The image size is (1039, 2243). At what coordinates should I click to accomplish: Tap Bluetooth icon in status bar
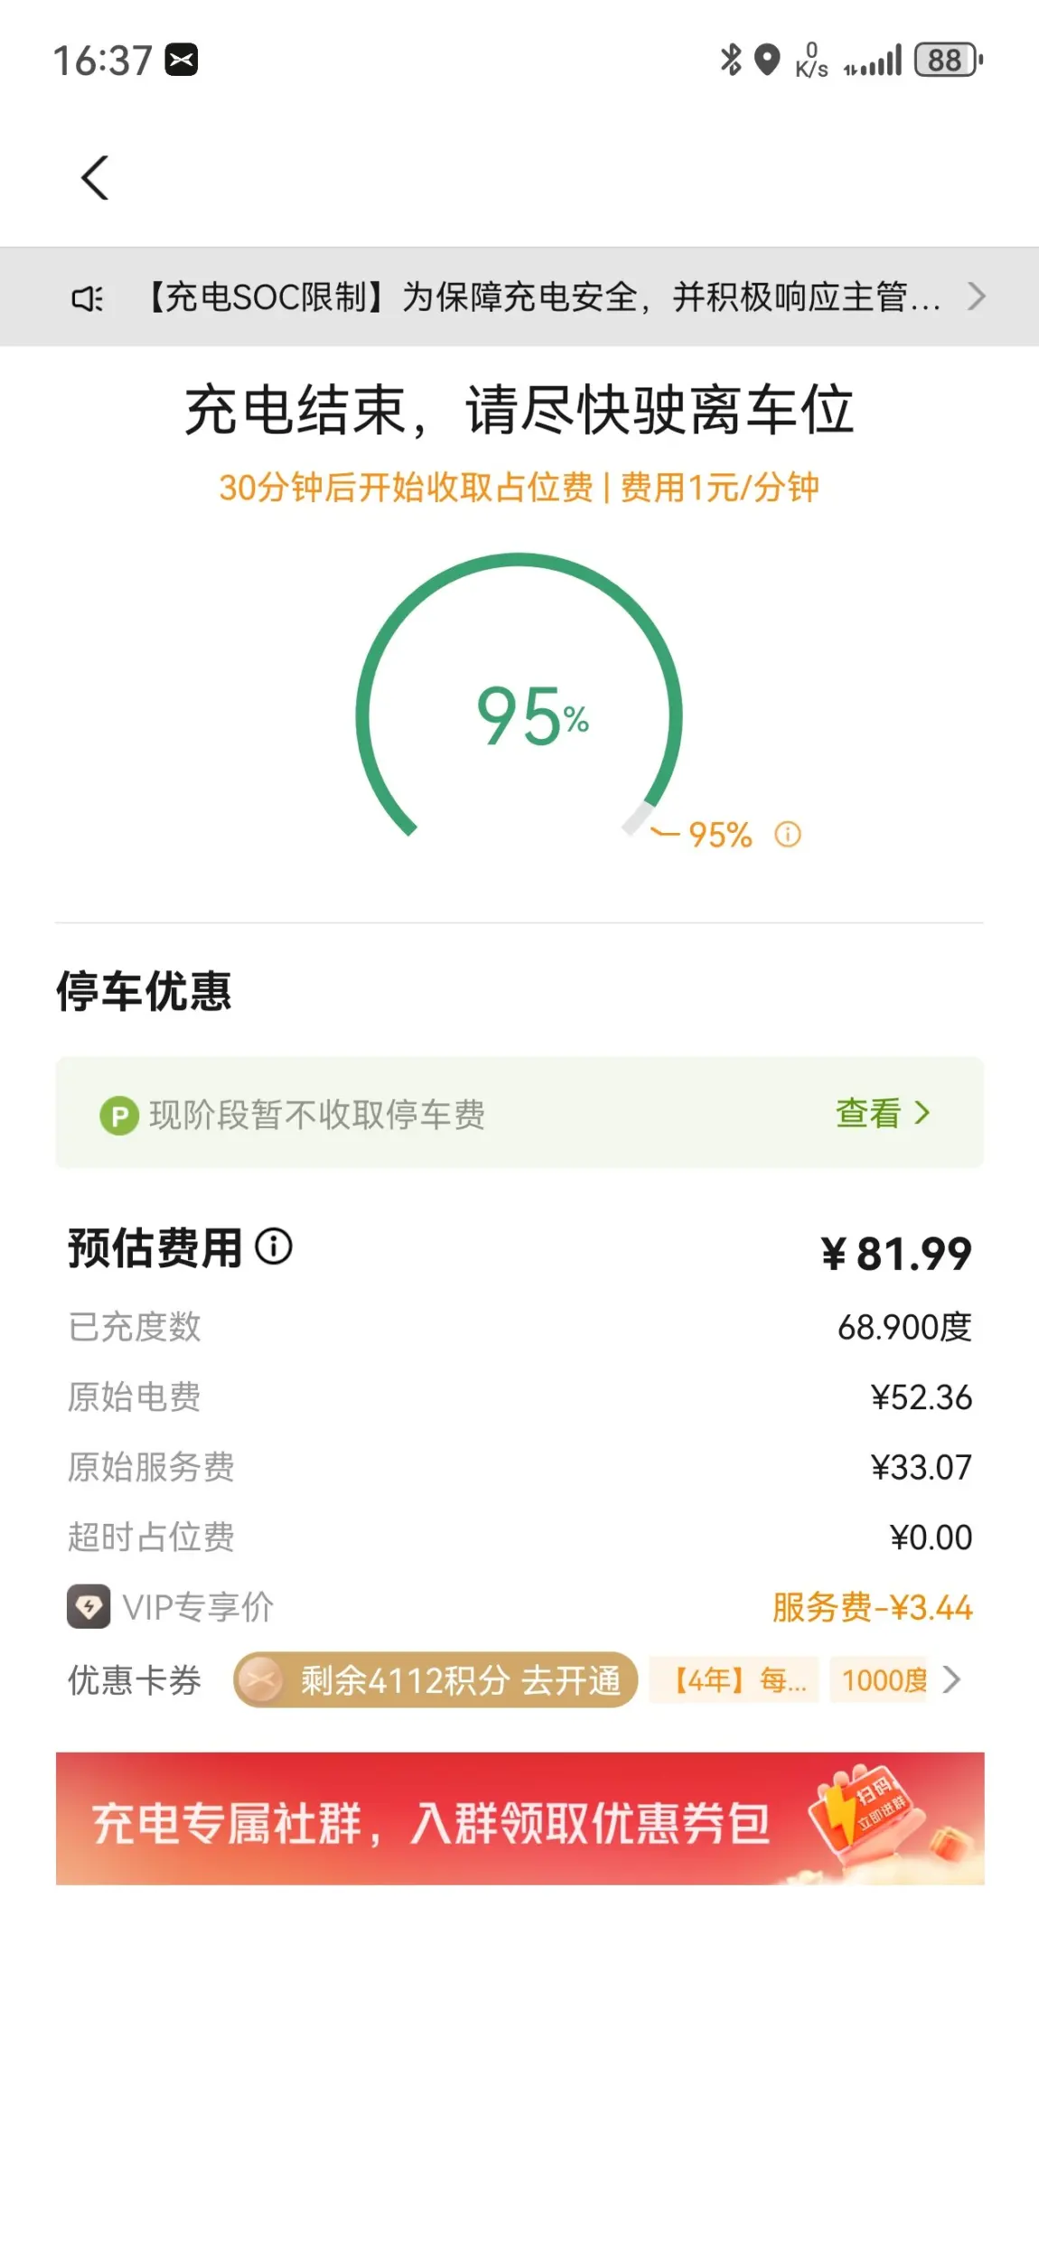pos(730,61)
